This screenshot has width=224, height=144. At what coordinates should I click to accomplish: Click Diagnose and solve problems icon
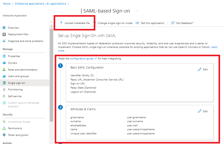pyautogui.click(x=4, y=41)
